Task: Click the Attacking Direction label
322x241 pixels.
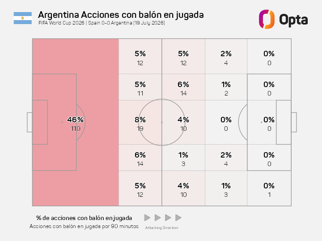Action: pyautogui.click(x=161, y=228)
